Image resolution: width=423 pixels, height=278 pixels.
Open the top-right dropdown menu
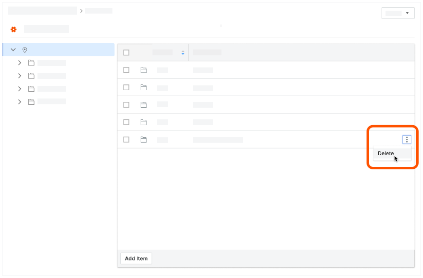(398, 13)
